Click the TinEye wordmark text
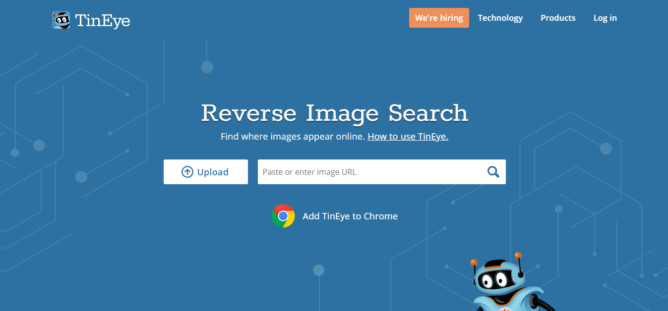 (103, 20)
